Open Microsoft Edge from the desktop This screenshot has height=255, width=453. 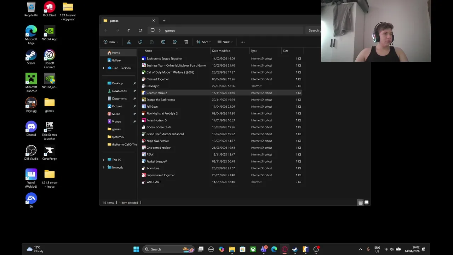pyautogui.click(x=31, y=35)
